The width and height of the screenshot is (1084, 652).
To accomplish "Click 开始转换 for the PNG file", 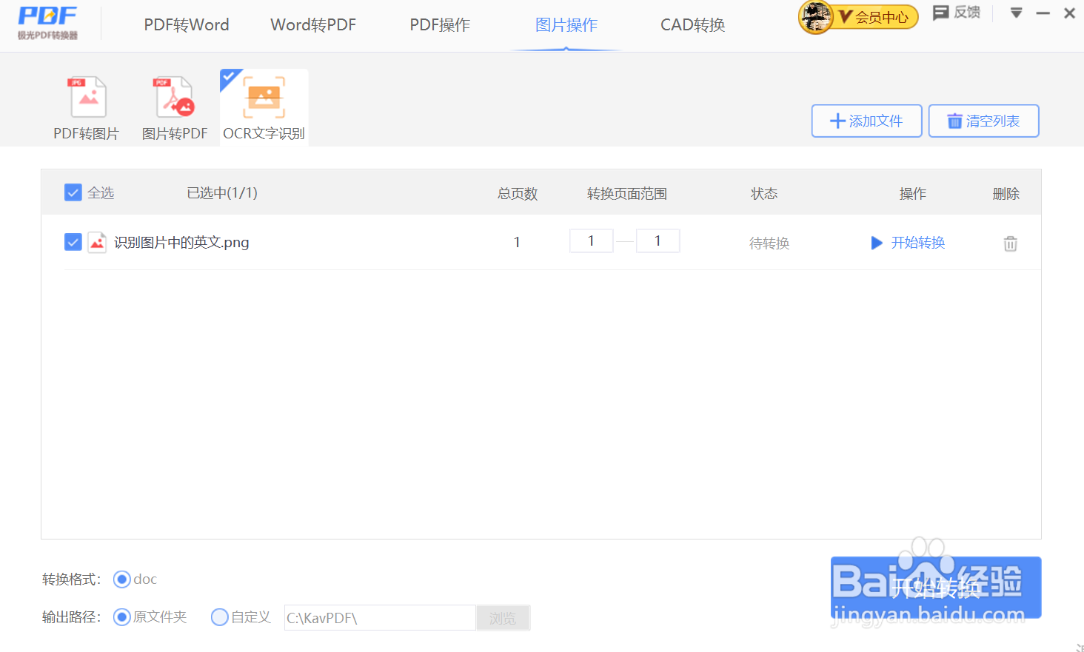I will tap(909, 243).
